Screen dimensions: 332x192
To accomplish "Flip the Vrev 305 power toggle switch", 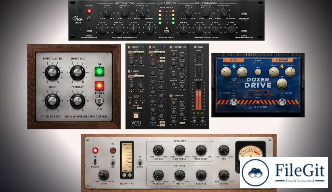I will (x=89, y=18).
